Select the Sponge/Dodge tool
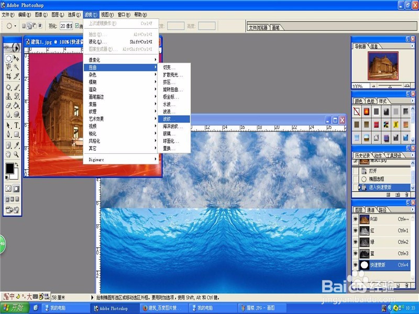Viewport: 419px width, 314px height. pyautogui.click(x=16, y=114)
